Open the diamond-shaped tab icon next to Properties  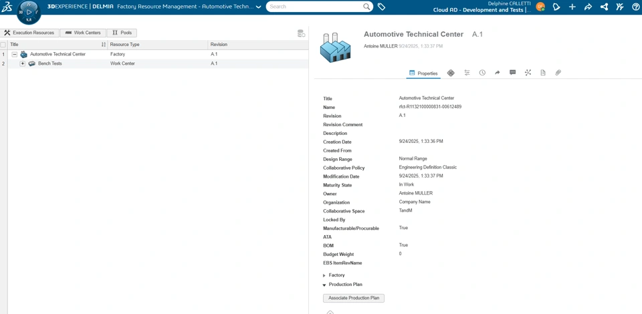[x=451, y=73]
